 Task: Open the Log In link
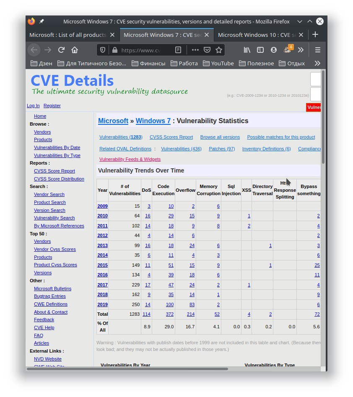click(x=33, y=106)
